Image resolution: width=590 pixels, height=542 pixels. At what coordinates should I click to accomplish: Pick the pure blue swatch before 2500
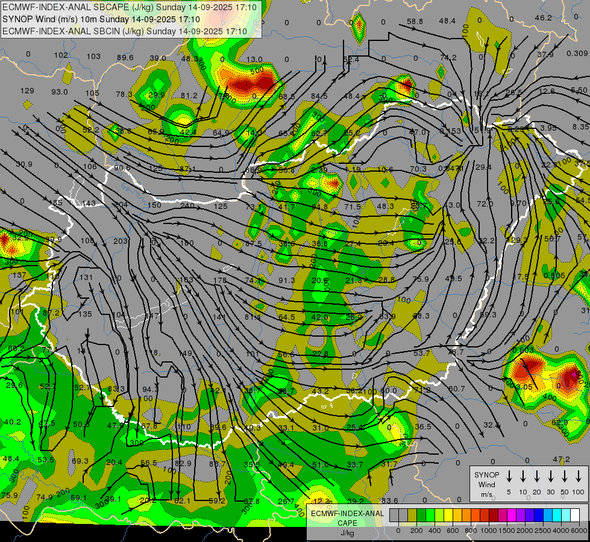[539, 515]
